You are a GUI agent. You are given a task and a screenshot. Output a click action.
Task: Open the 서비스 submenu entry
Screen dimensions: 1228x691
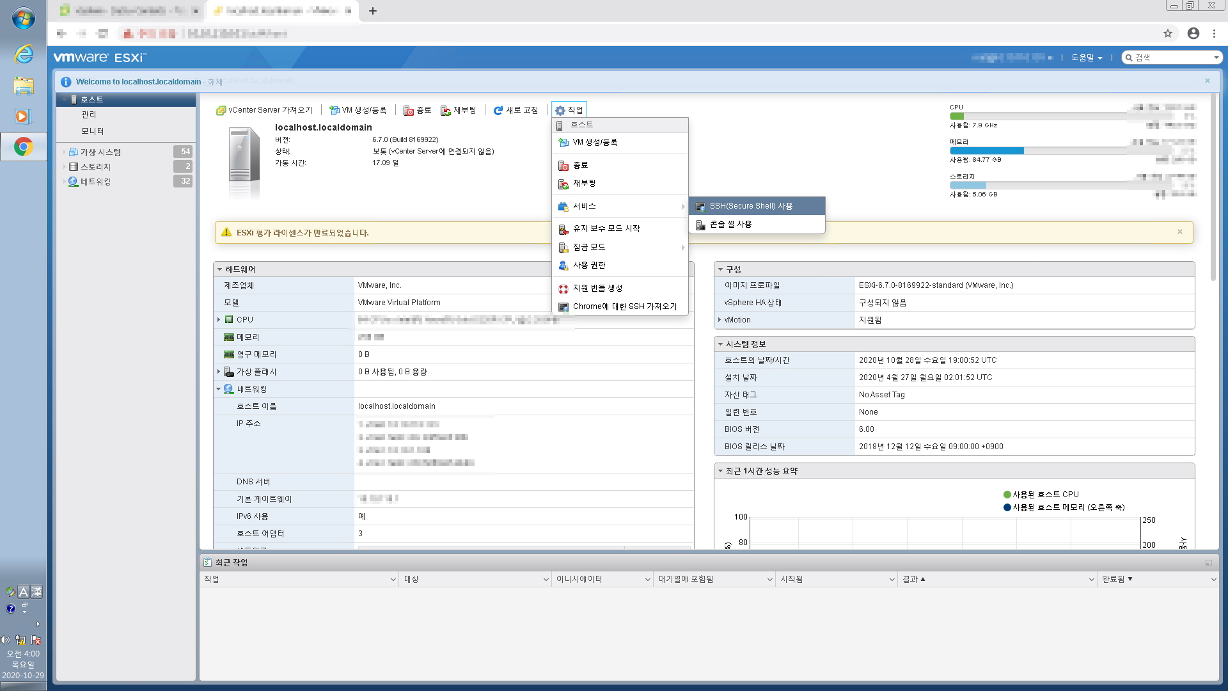tap(620, 206)
